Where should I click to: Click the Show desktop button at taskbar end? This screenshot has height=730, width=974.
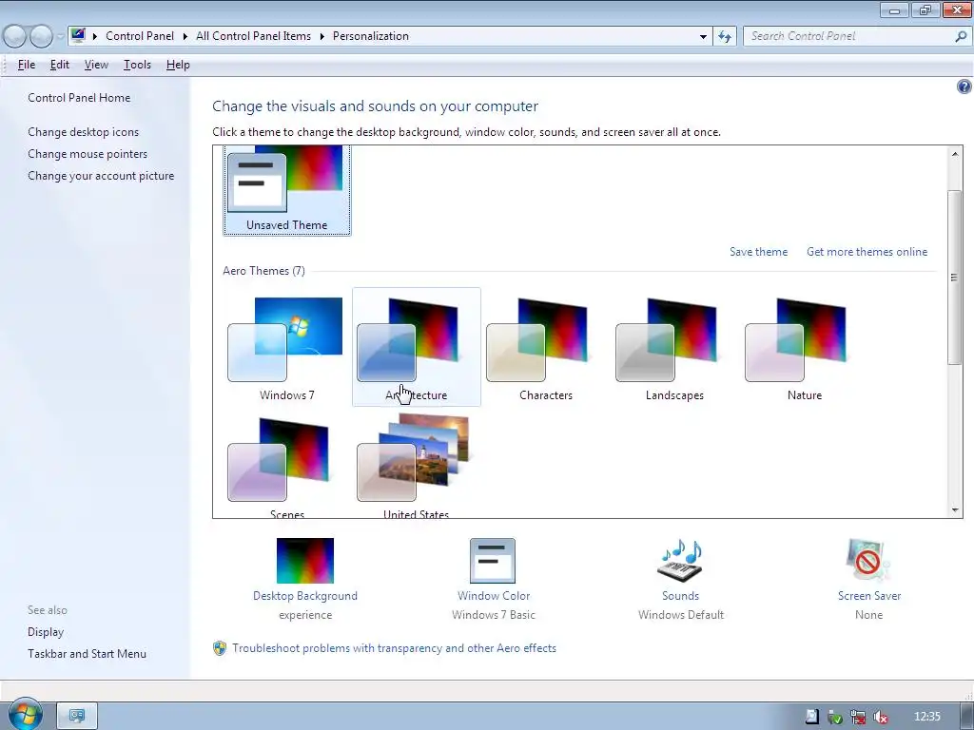967,717
